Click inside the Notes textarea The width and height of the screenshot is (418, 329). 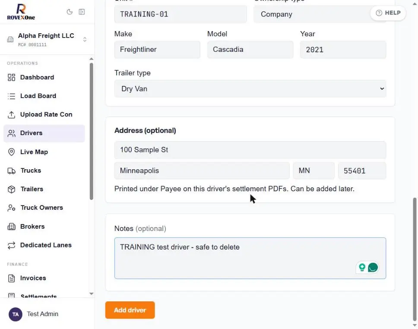pyautogui.click(x=250, y=258)
